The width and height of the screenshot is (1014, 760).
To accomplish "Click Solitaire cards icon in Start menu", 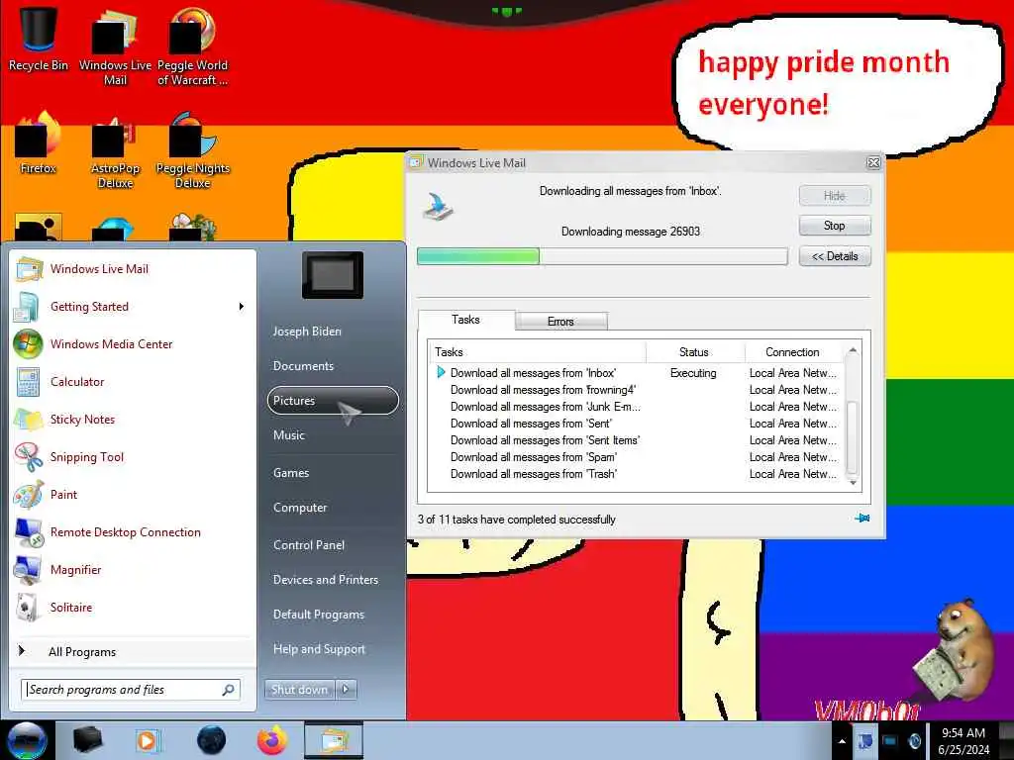I will [x=28, y=608].
